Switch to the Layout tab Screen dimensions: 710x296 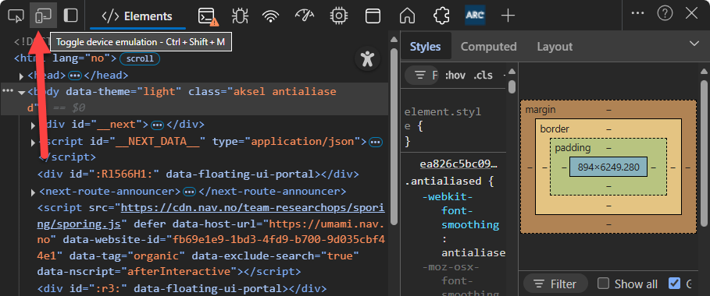click(555, 47)
